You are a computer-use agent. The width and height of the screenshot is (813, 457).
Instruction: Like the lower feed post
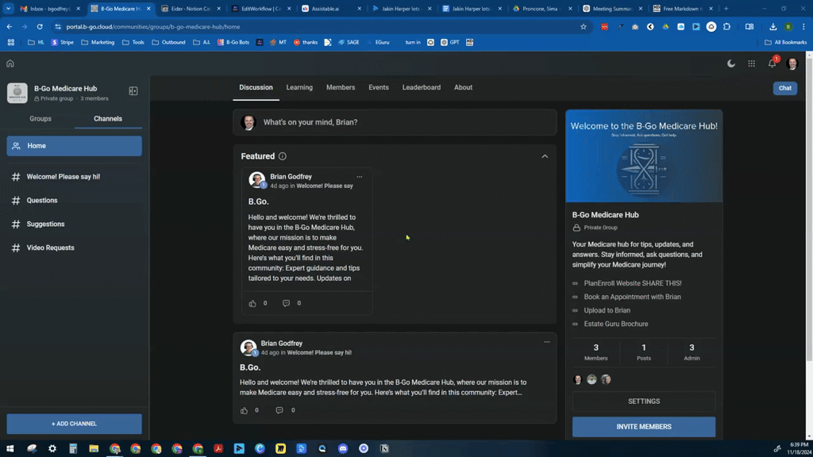pyautogui.click(x=245, y=410)
